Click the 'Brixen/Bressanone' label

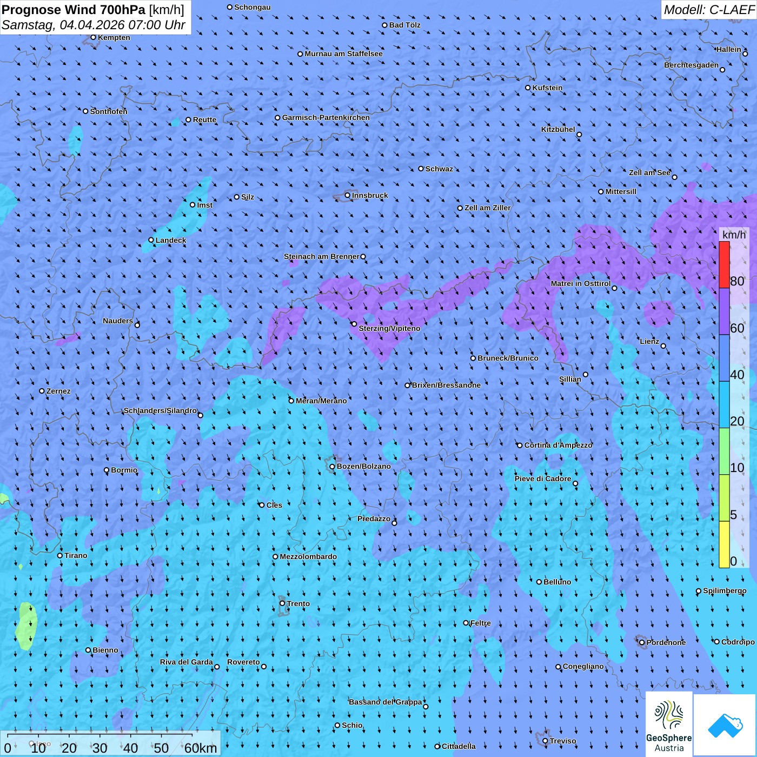446,385
